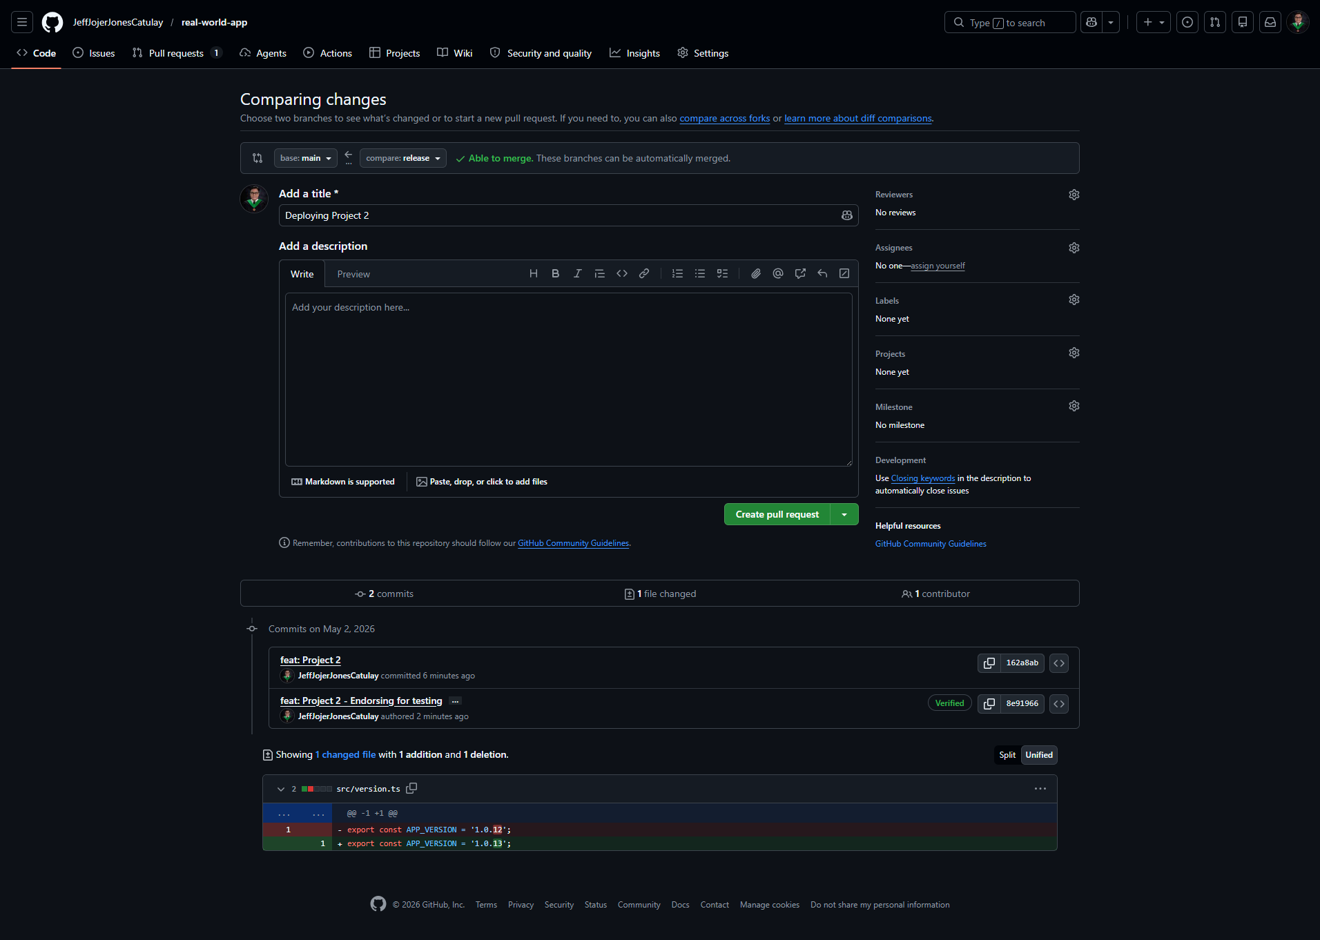Apply bold formatting in description editor

pyautogui.click(x=556, y=274)
